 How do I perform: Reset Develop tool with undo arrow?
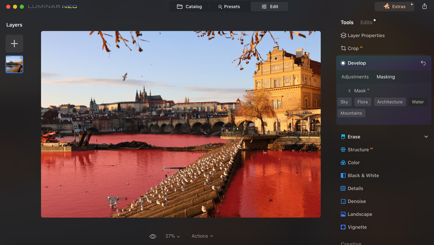click(423, 63)
